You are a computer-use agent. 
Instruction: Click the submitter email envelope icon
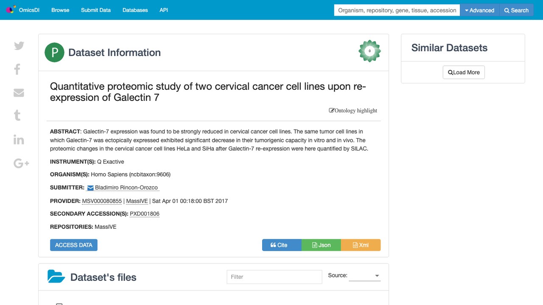coord(90,188)
